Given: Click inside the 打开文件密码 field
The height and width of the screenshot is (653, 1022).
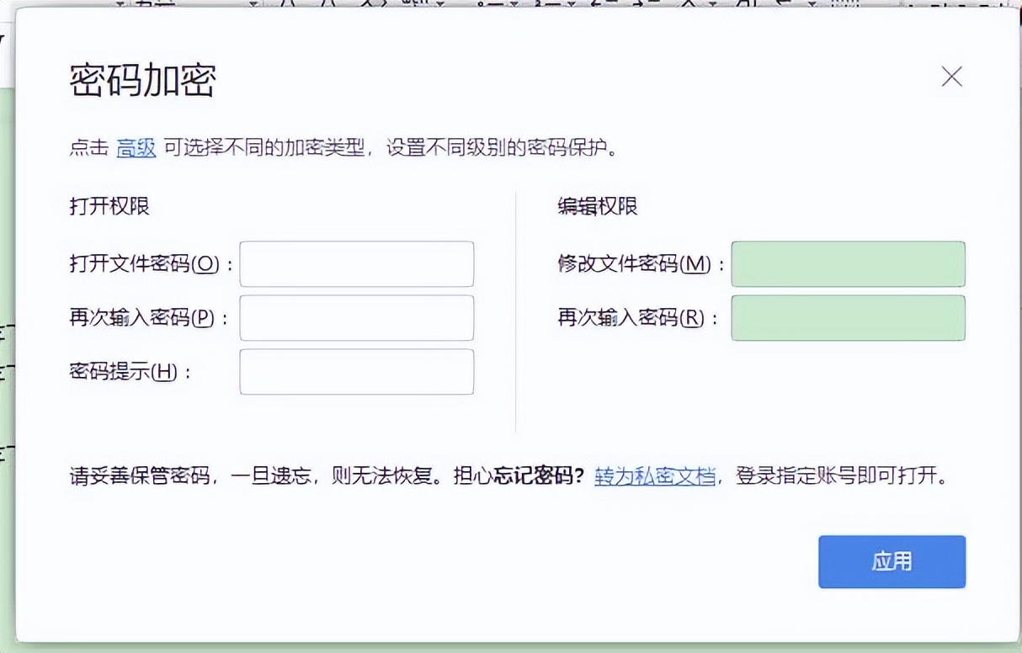Looking at the screenshot, I should 356,263.
